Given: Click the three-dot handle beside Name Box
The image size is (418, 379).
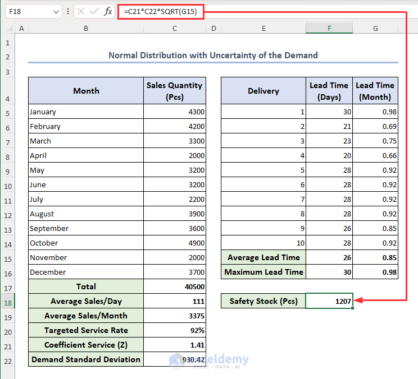Looking at the screenshot, I should (x=68, y=11).
